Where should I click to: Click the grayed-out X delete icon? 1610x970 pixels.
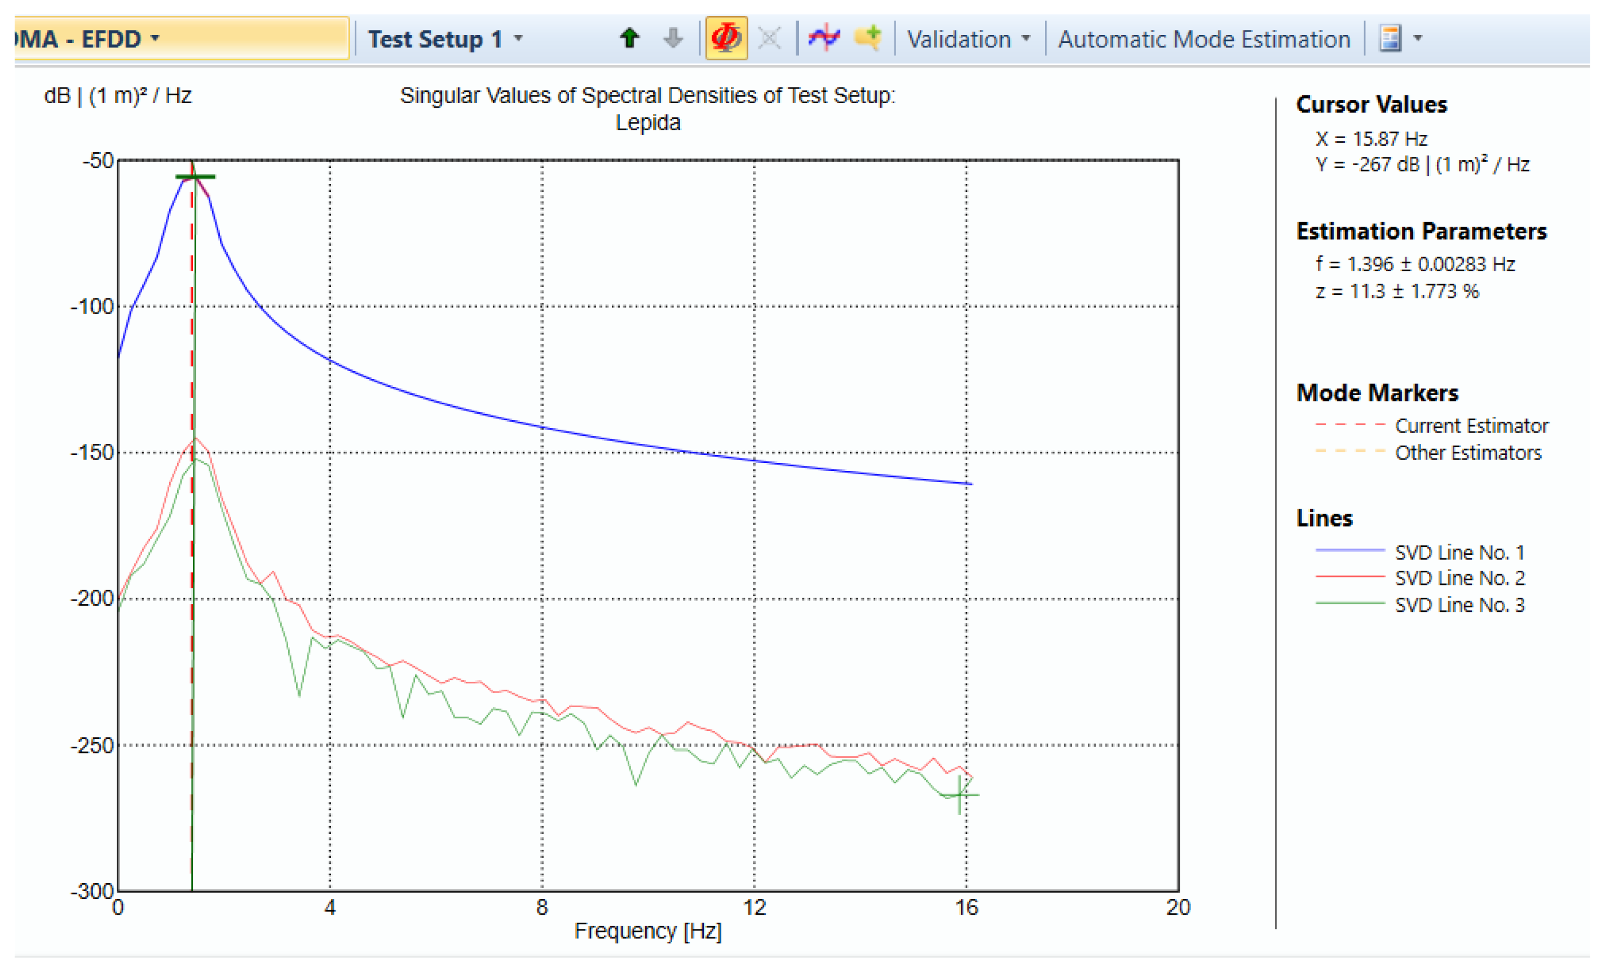tap(770, 38)
